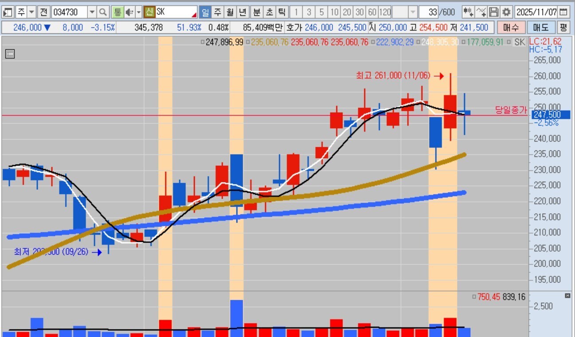Open the dropdown arrow next to speaker

138,12
